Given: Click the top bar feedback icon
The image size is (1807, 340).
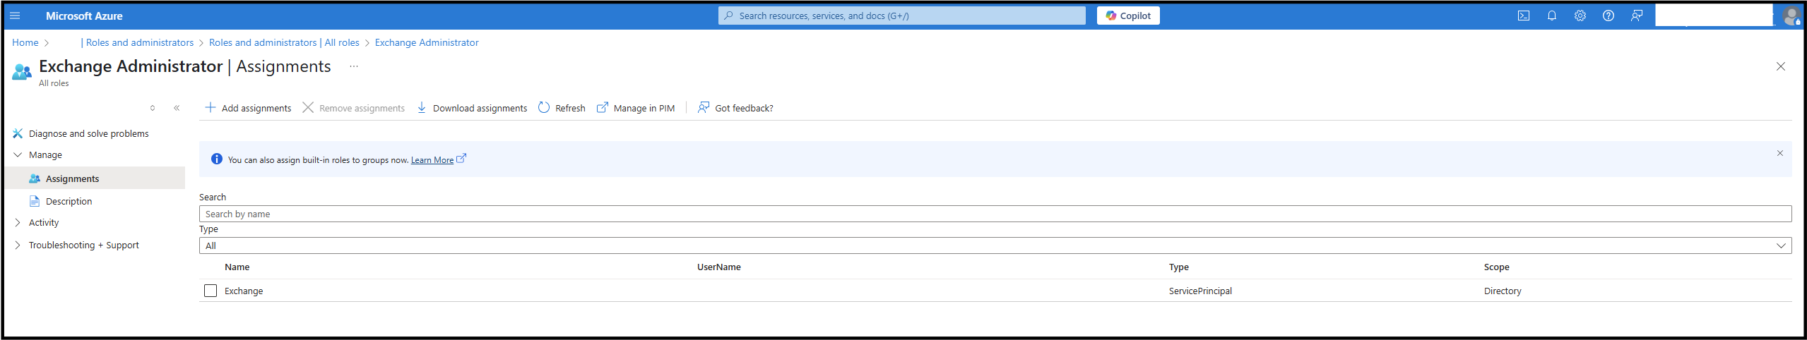Looking at the screenshot, I should point(1637,16).
